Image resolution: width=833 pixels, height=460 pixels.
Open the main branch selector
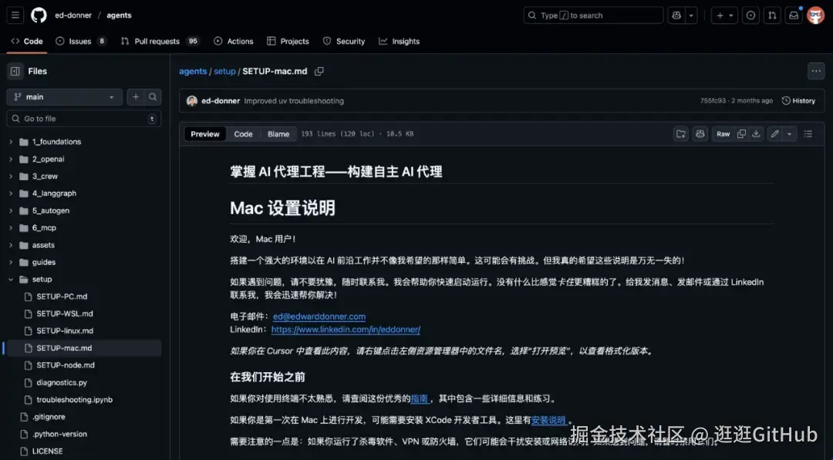(x=63, y=97)
